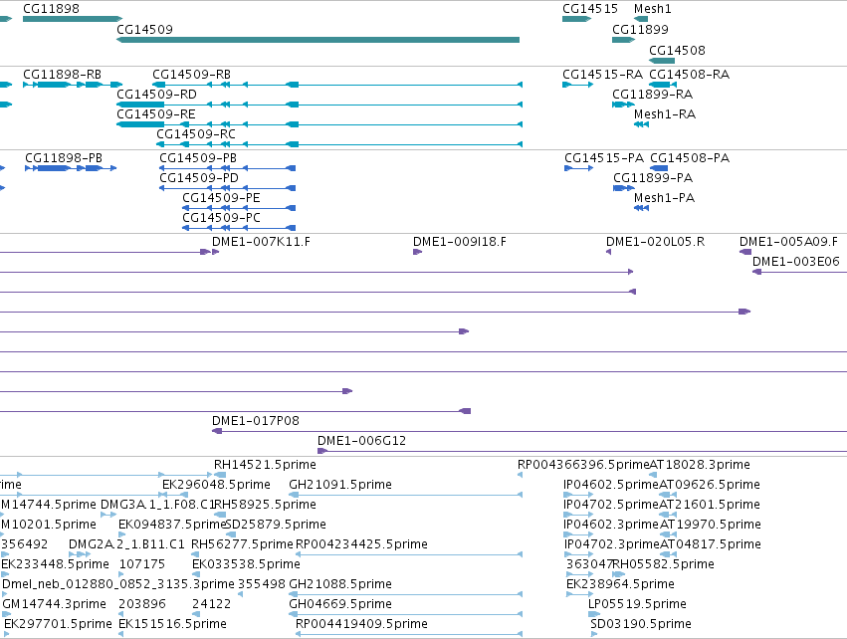Screen dimensions: 847x639
Task: Click the EK033538.5prime EST label
Action: 246,564
